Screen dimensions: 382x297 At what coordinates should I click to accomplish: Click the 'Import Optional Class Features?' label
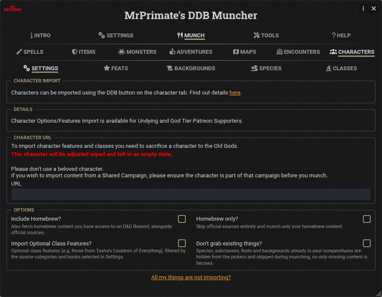coord(51,244)
